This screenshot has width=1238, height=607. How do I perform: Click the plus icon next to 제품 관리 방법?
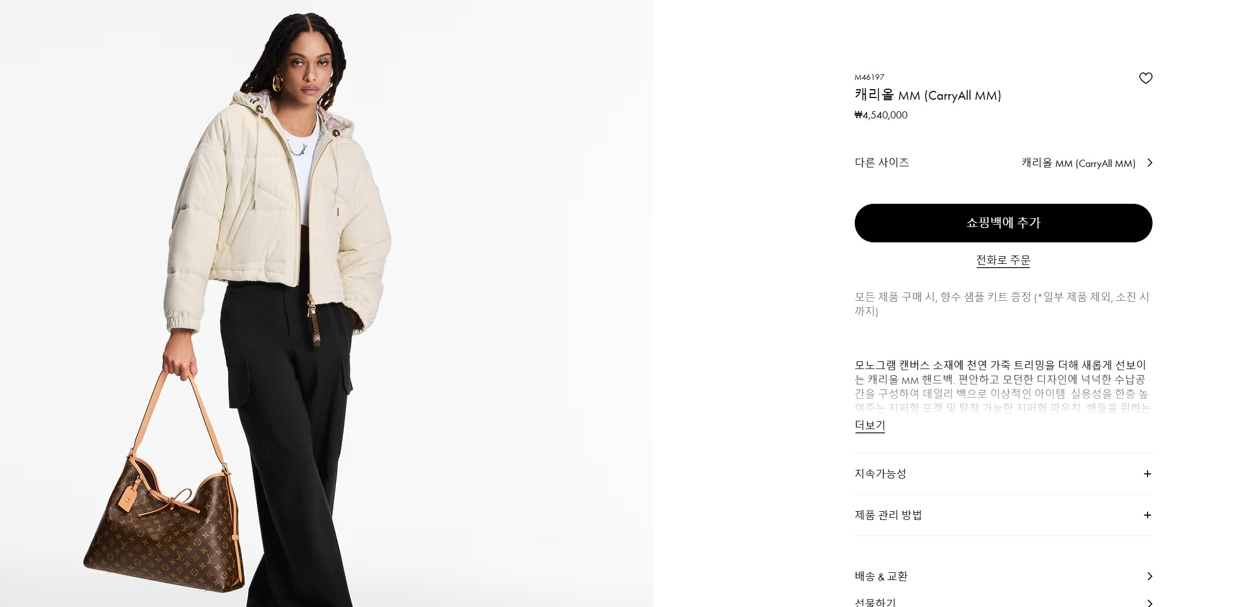[1147, 515]
